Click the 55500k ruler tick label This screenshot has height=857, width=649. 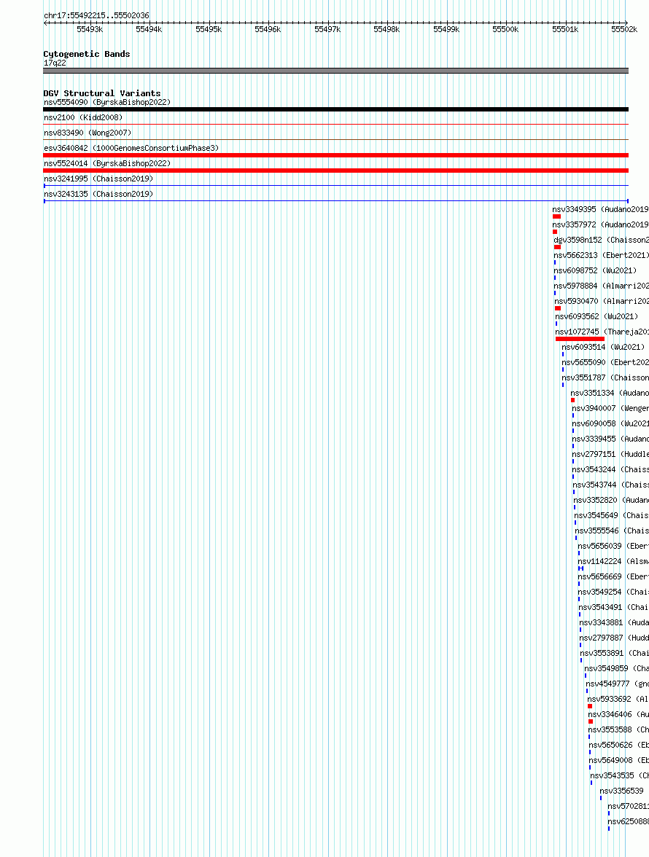[506, 29]
